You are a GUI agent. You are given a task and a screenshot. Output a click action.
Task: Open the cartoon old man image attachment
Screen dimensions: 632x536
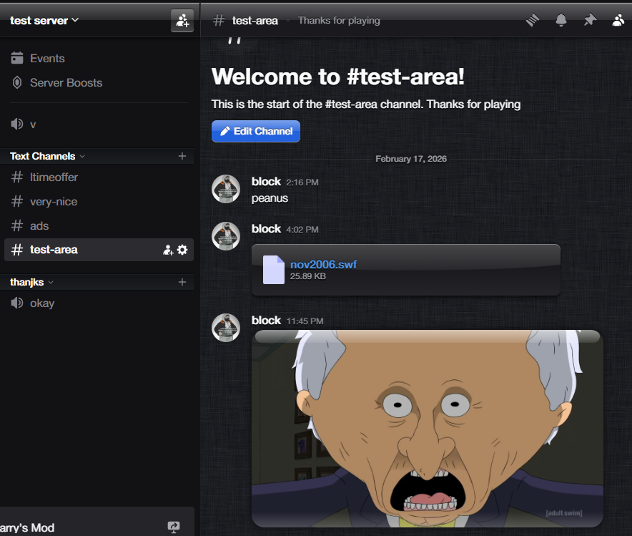point(428,429)
